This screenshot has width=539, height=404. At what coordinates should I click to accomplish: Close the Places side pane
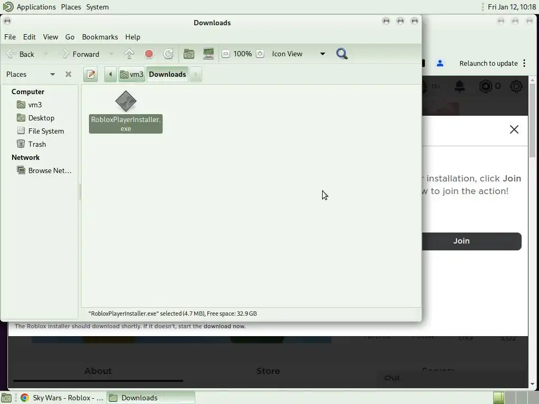(68, 74)
